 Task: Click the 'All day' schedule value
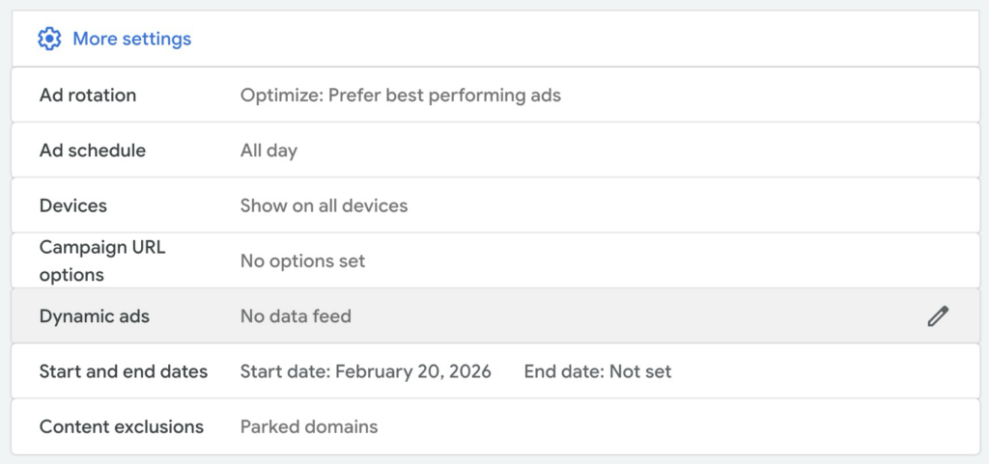(268, 150)
